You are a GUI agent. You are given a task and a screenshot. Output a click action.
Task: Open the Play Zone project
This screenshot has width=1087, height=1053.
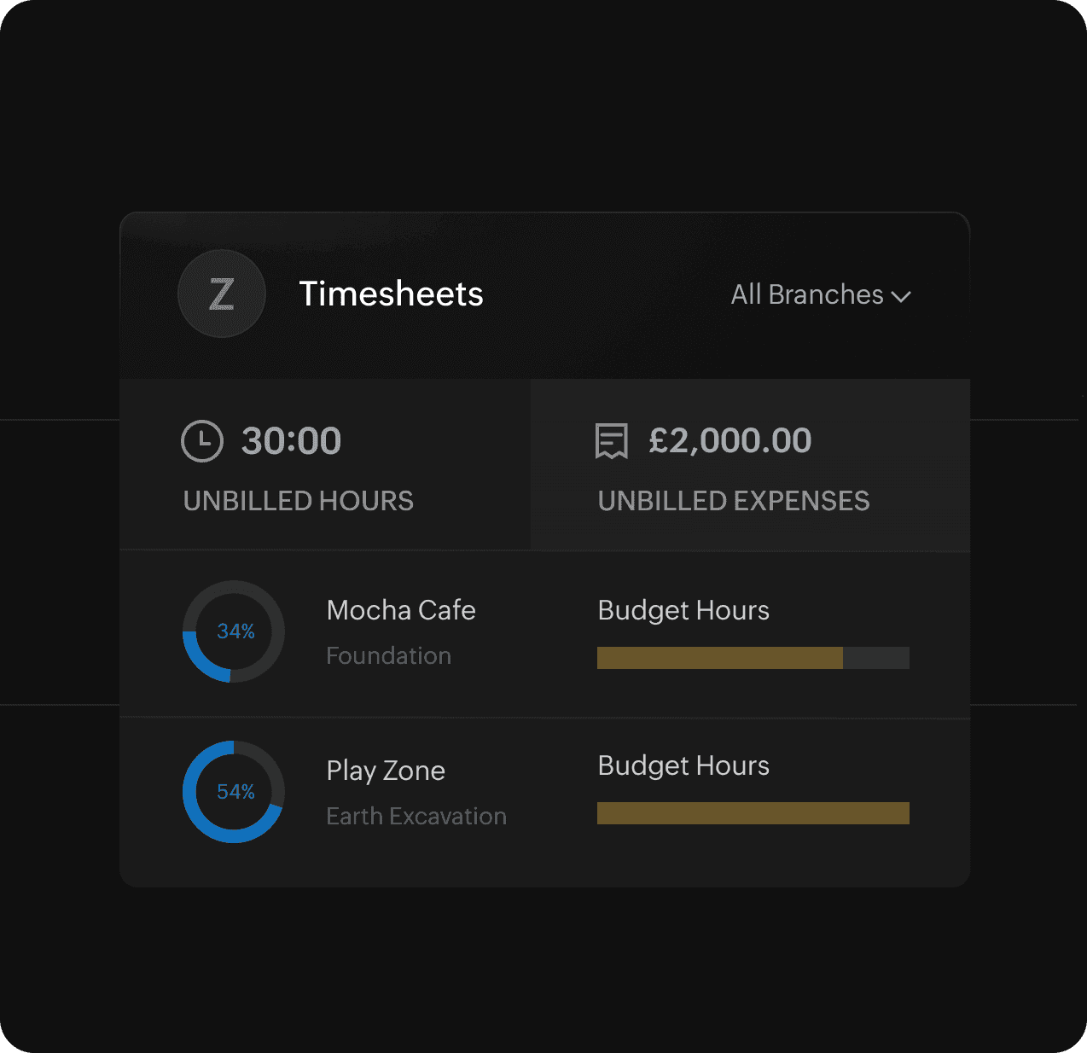pyautogui.click(x=386, y=771)
